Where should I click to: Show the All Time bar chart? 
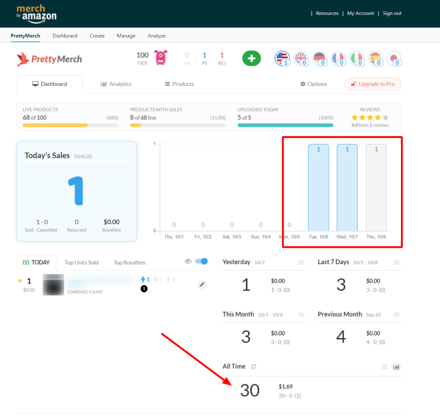[396, 367]
